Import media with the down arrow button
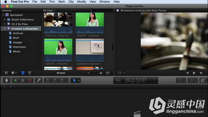Screen dimensions: 208x117 7,80
